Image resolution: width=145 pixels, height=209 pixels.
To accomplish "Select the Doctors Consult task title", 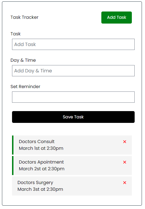I will pos(37,142).
